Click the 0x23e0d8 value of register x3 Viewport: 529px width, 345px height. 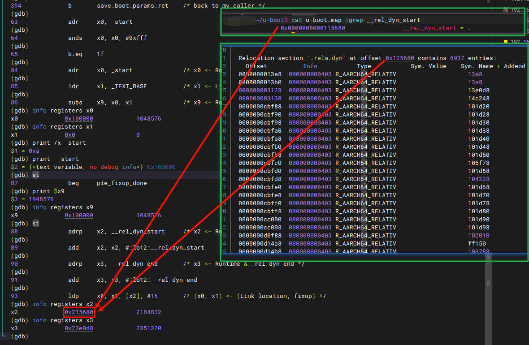coord(79,328)
